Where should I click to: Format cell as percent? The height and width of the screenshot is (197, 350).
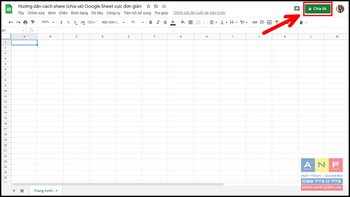pos(69,22)
